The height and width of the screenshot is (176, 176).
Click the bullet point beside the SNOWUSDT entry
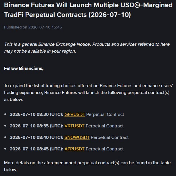[5, 137]
